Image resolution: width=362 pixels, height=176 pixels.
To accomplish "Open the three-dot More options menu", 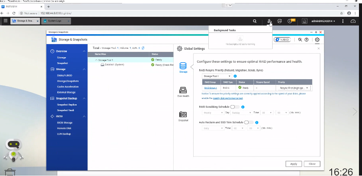I will pos(343,21).
